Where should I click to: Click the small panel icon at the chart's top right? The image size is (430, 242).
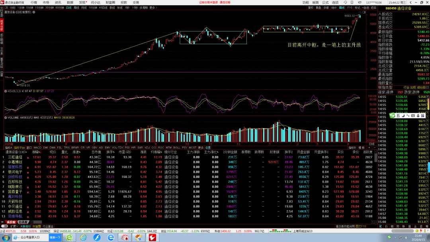pos(364,12)
